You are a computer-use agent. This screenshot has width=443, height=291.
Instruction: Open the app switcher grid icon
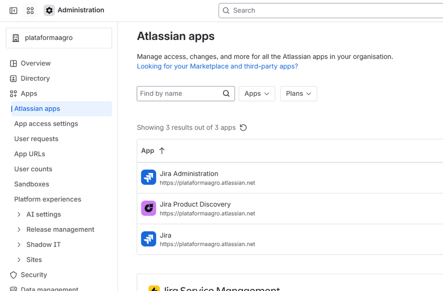coord(30,11)
